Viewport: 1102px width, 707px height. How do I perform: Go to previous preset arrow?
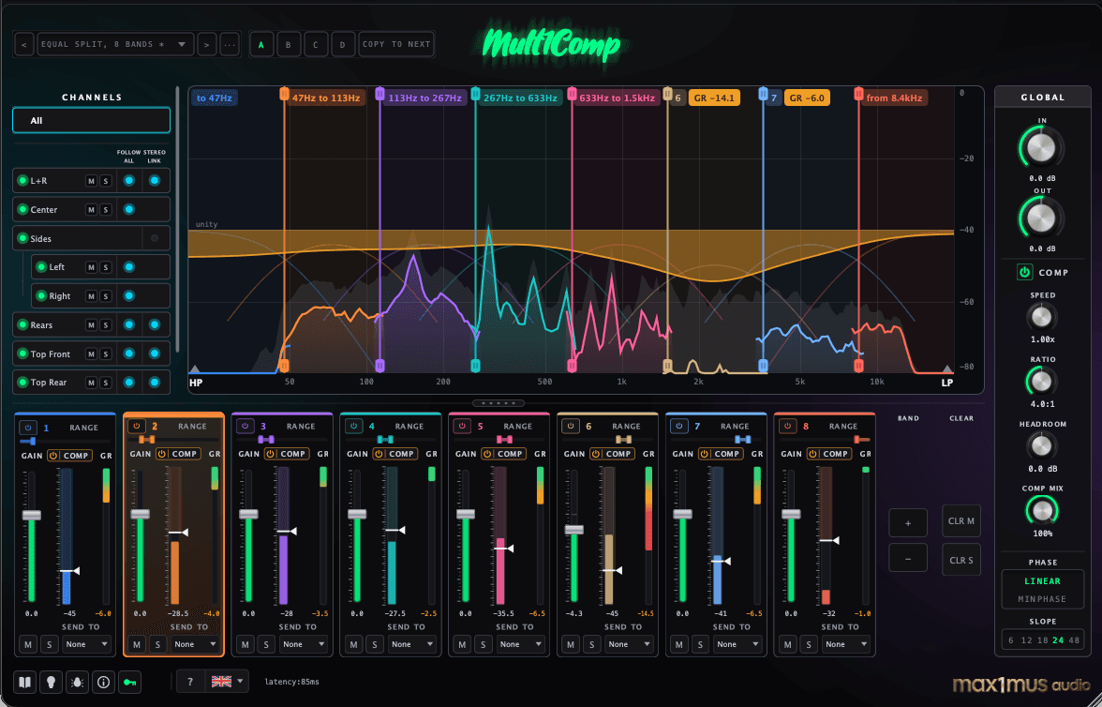click(24, 44)
